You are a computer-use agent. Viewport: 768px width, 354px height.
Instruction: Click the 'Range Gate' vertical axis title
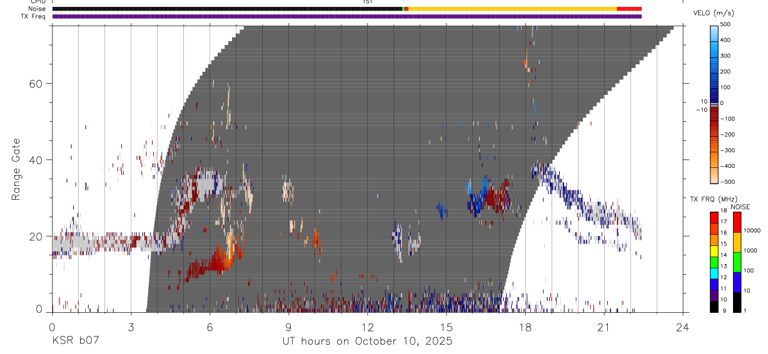point(18,169)
